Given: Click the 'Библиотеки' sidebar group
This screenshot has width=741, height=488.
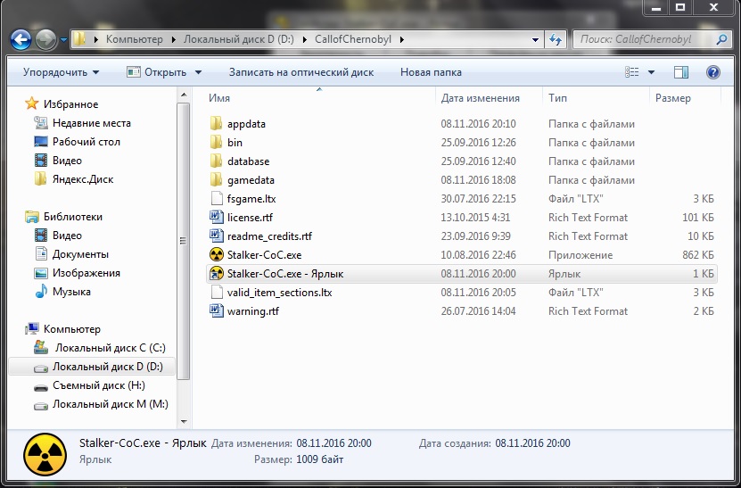Looking at the screenshot, I should click(x=73, y=217).
